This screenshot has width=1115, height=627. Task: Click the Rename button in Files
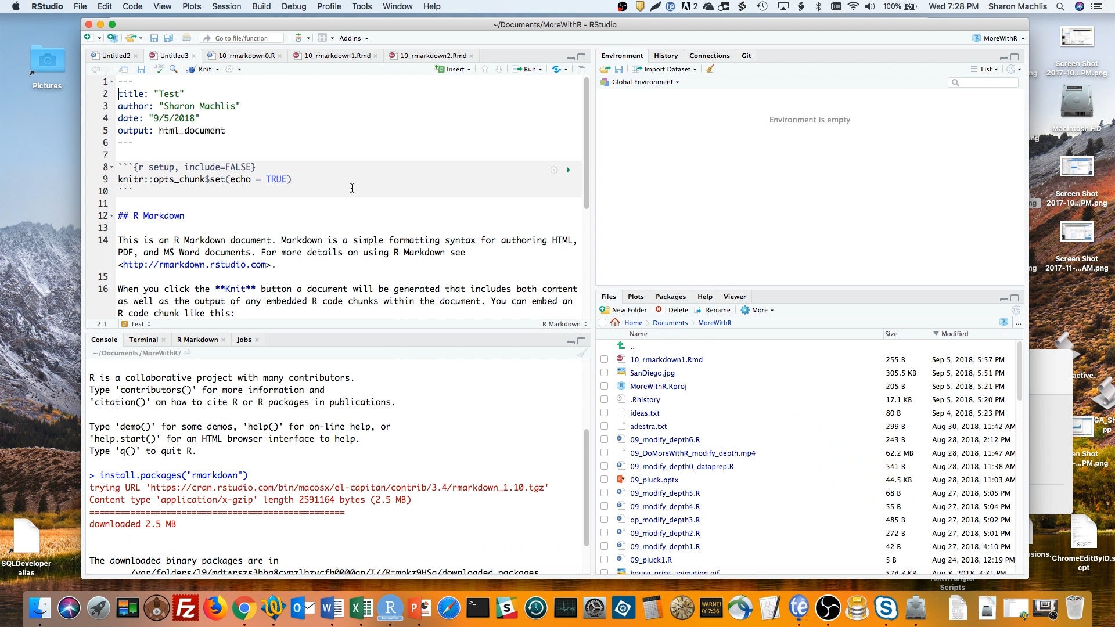[713, 310]
